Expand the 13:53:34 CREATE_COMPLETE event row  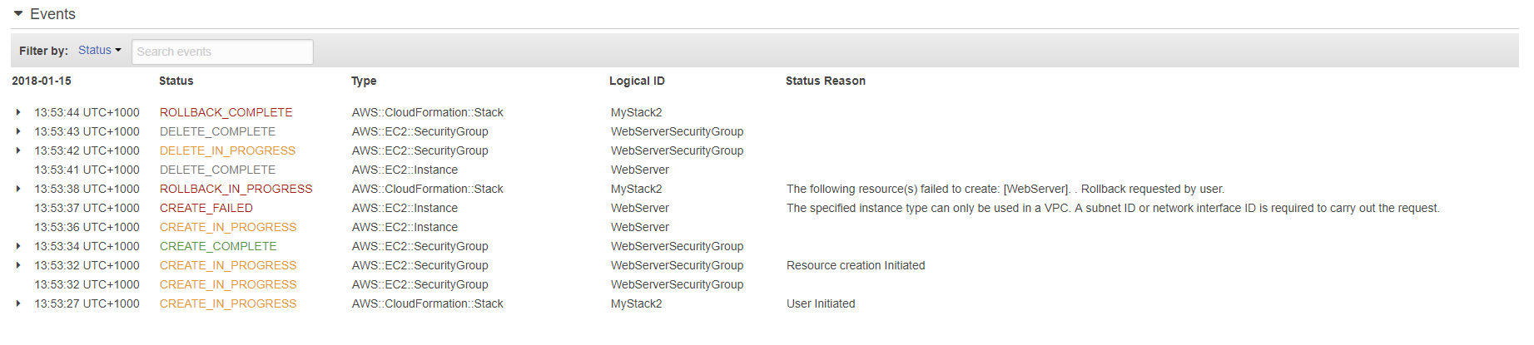(18, 246)
